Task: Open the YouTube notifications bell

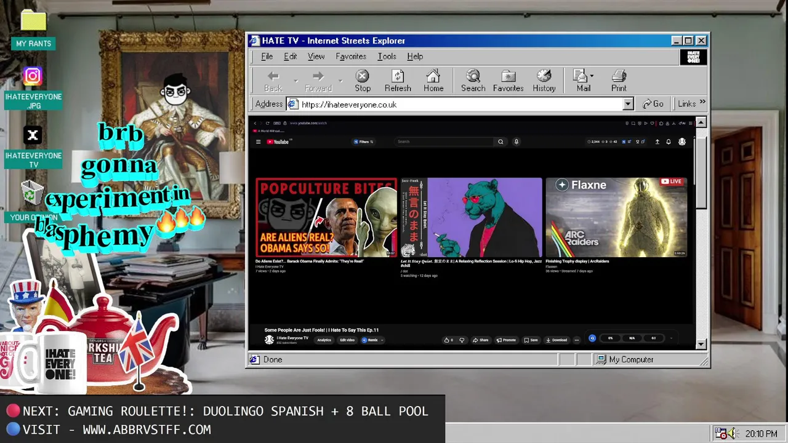Action: 669,142
